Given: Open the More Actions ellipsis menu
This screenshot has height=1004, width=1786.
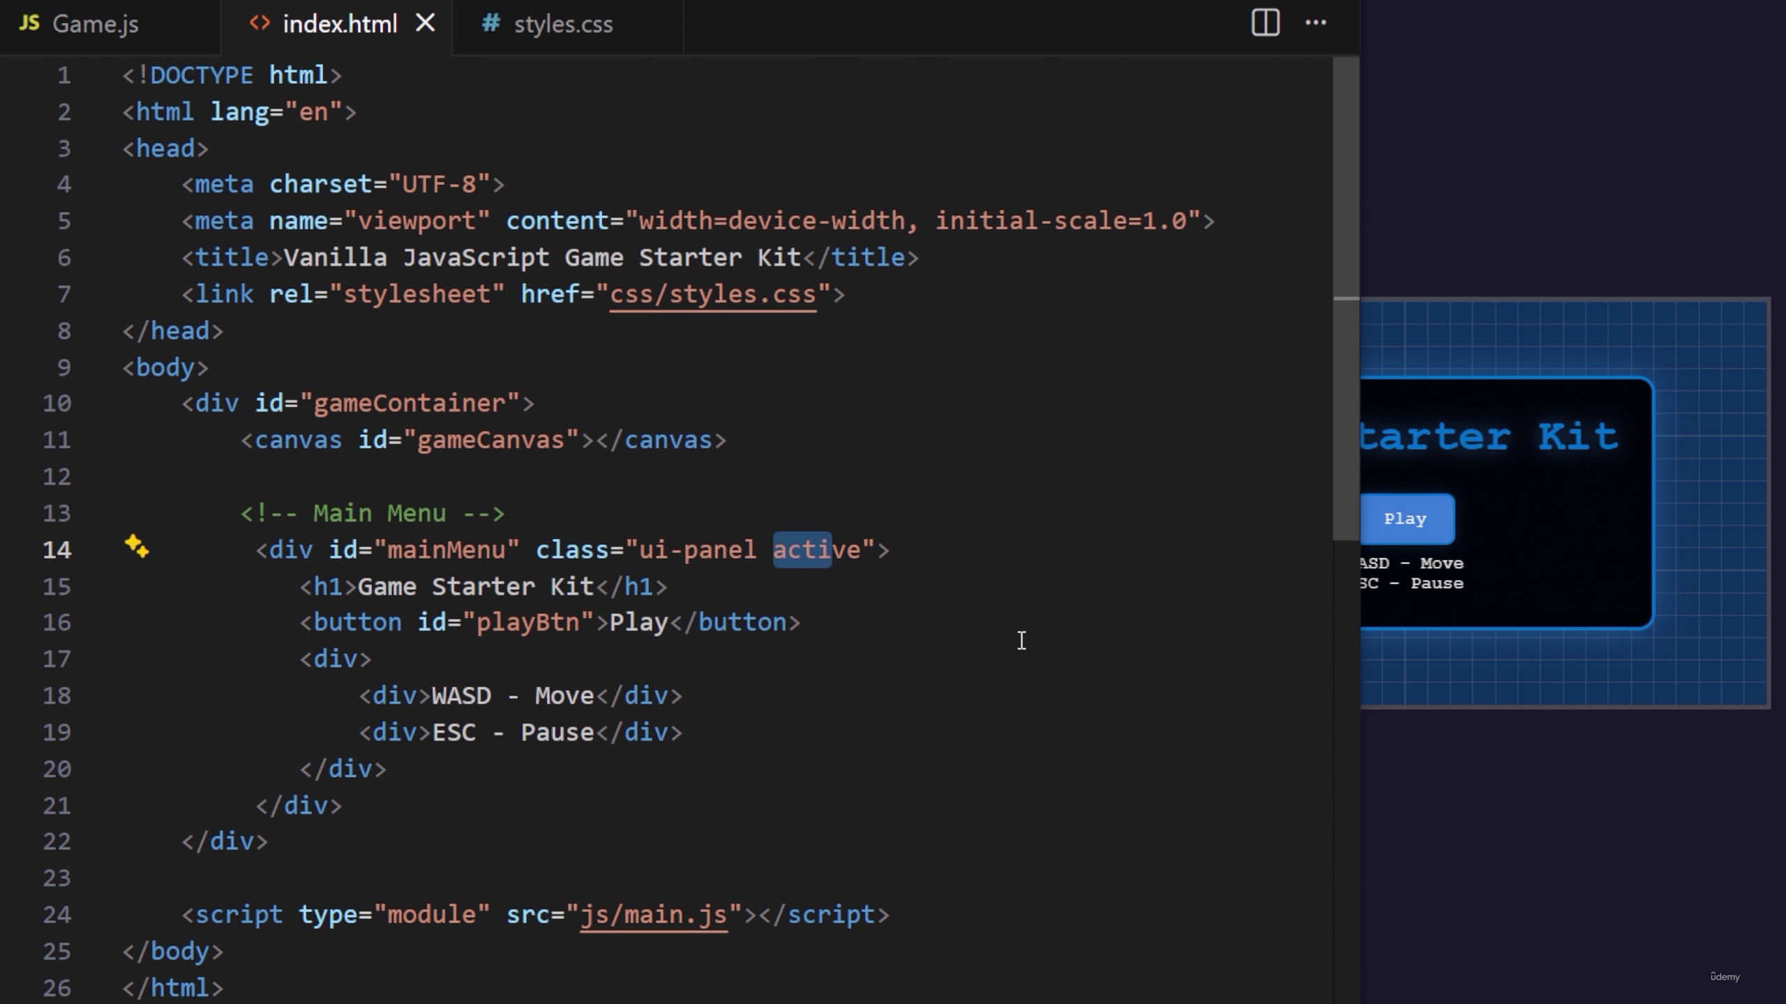Looking at the screenshot, I should (1316, 23).
